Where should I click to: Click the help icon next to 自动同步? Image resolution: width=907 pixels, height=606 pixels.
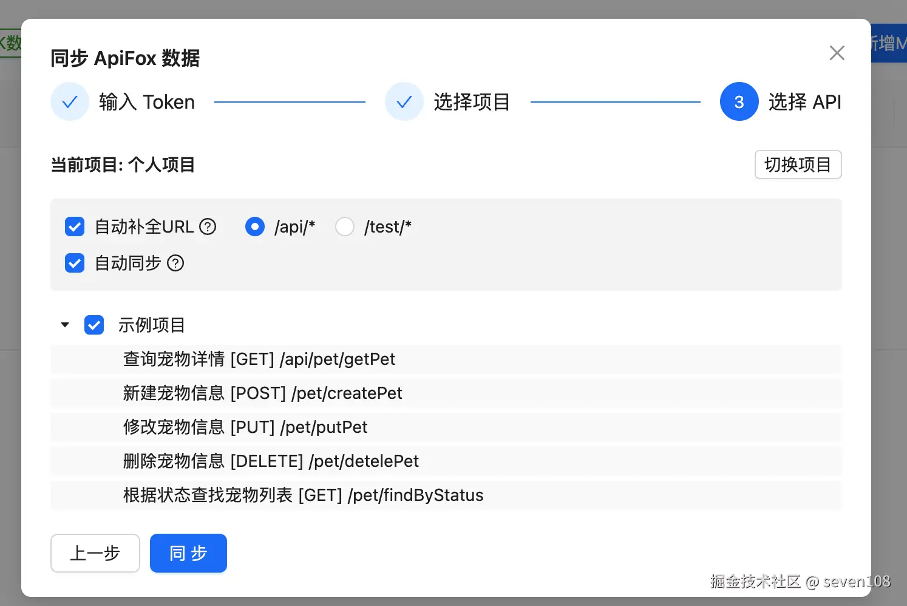(x=175, y=263)
